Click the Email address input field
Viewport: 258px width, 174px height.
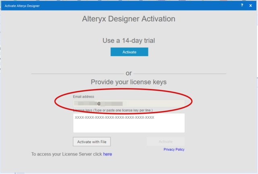(129, 104)
